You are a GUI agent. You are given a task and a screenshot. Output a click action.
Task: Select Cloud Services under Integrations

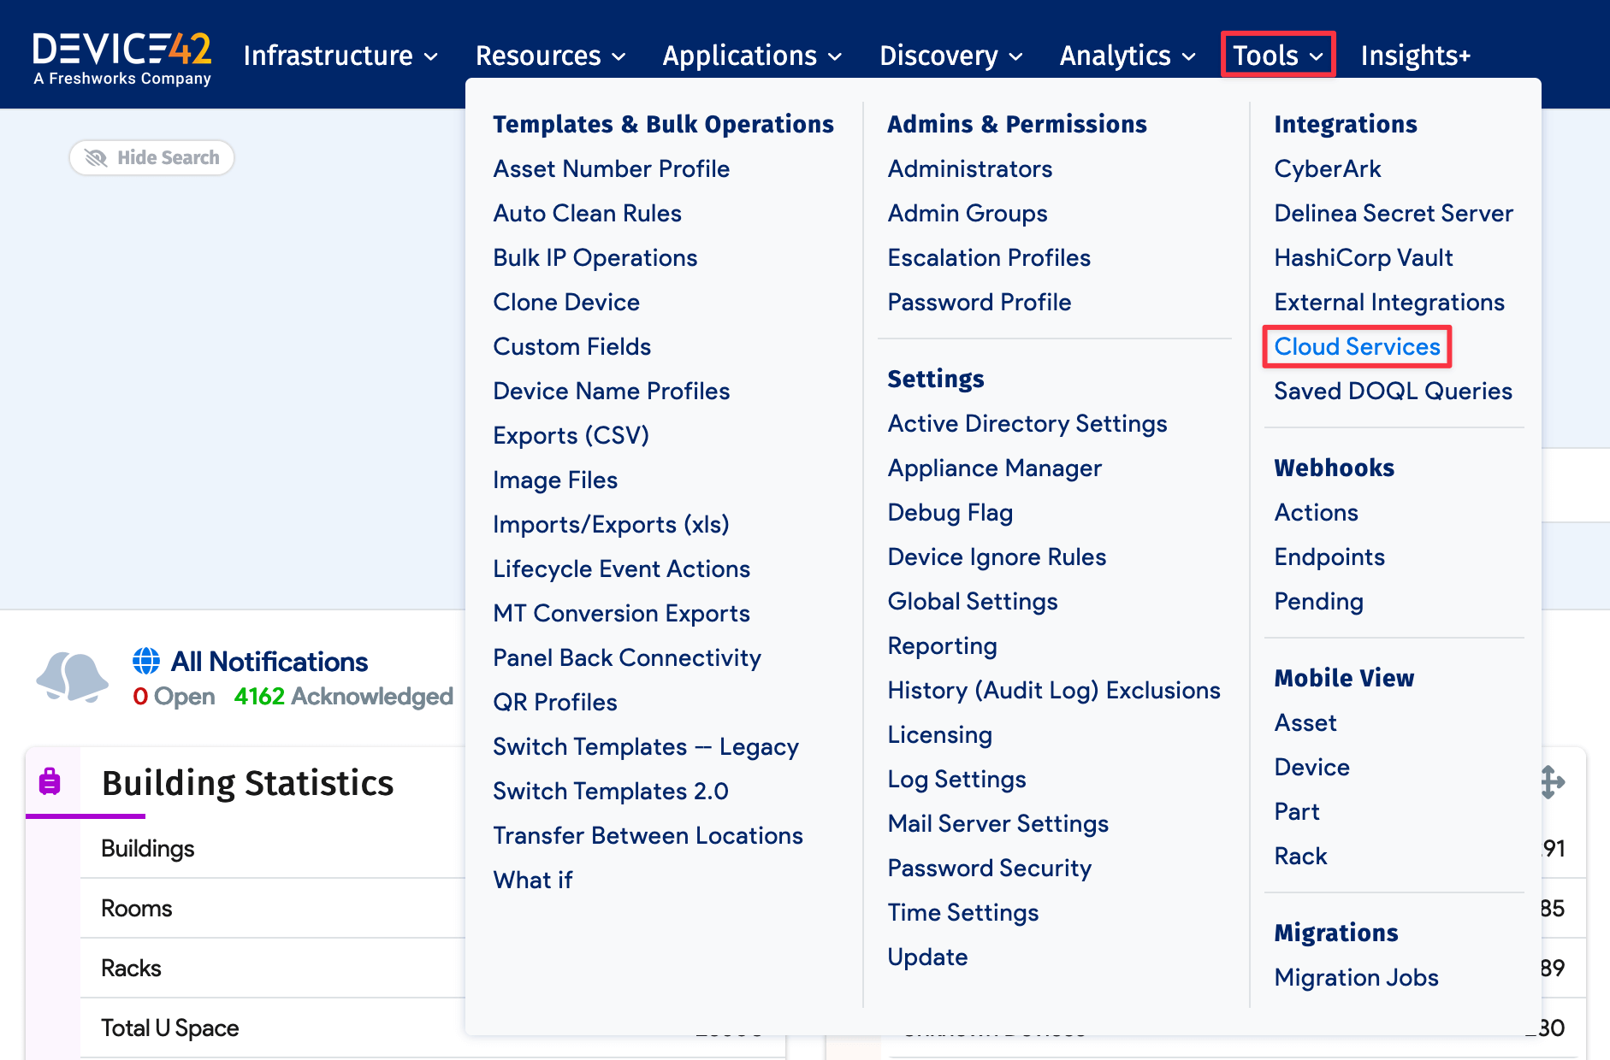[x=1356, y=347]
